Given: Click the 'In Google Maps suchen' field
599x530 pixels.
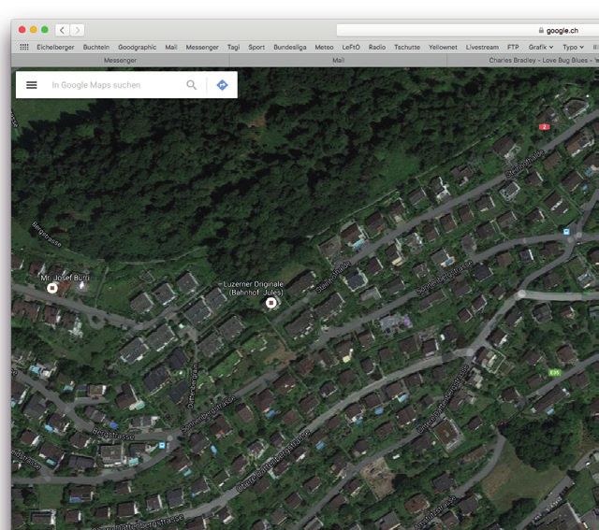Looking at the screenshot, I should (112, 85).
